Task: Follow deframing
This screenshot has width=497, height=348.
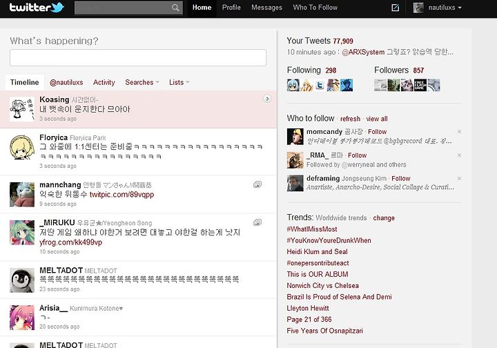Action: pyautogui.click(x=400, y=178)
